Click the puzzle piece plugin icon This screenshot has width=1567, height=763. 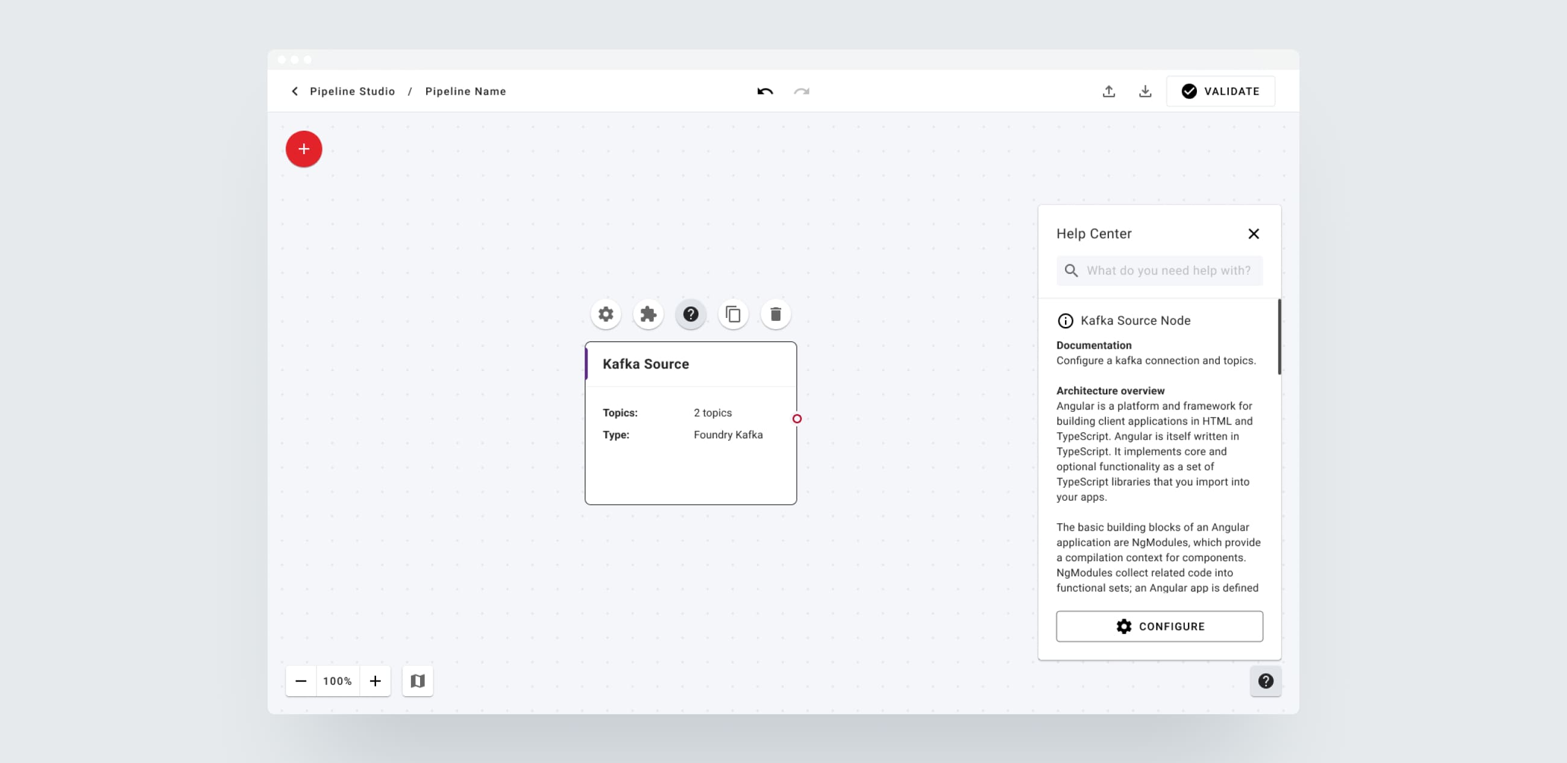click(648, 314)
